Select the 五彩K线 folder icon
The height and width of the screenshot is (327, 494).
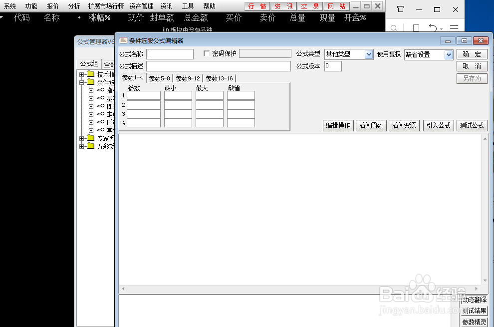pyautogui.click(x=90, y=146)
